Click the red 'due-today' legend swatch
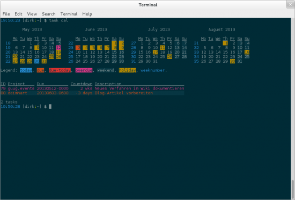This screenshot has height=200, width=295. [x=60, y=70]
